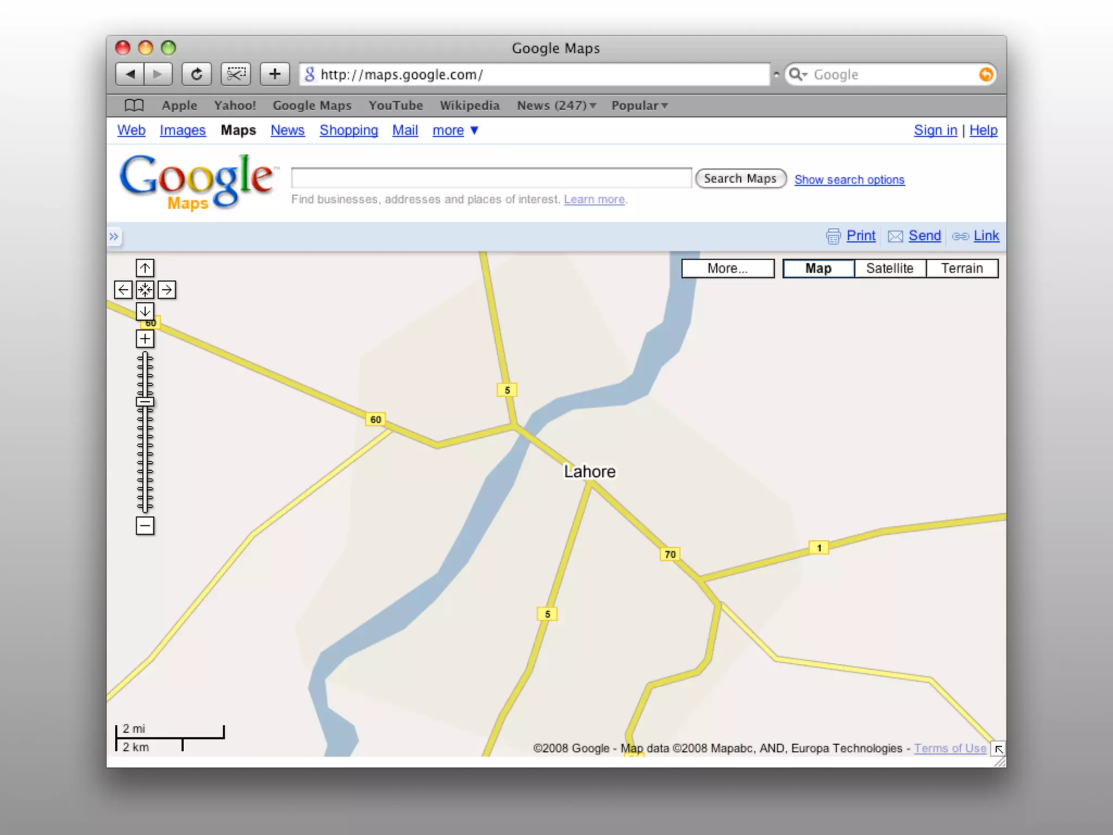1113x835 pixels.
Task: Go to the Mail link
Action: pyautogui.click(x=405, y=130)
